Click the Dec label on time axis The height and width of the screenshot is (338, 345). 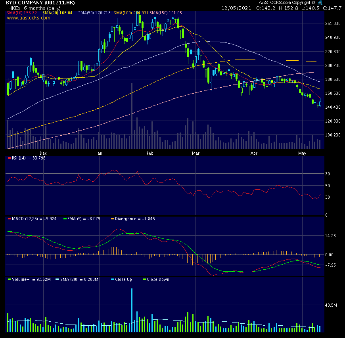tap(43, 153)
